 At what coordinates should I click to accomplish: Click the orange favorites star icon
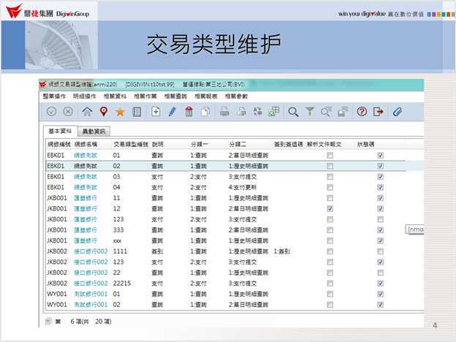(119, 112)
